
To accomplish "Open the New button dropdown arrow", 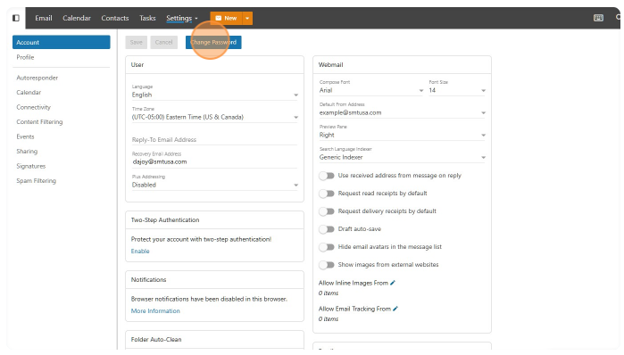I will 247,19.
